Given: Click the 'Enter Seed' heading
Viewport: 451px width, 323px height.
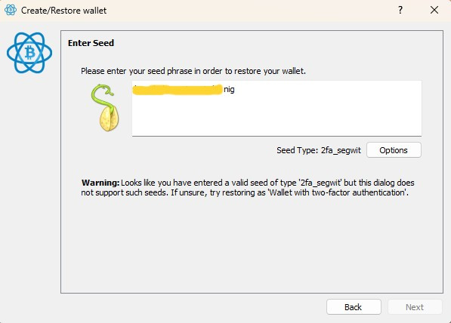Looking at the screenshot, I should click(91, 43).
